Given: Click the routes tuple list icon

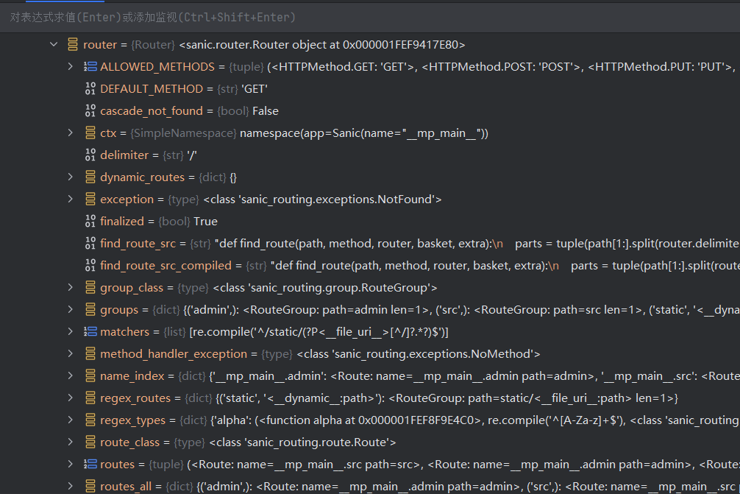Looking at the screenshot, I should (x=90, y=465).
